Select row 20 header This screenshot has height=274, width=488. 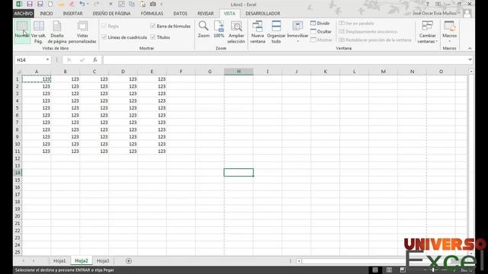click(18, 216)
